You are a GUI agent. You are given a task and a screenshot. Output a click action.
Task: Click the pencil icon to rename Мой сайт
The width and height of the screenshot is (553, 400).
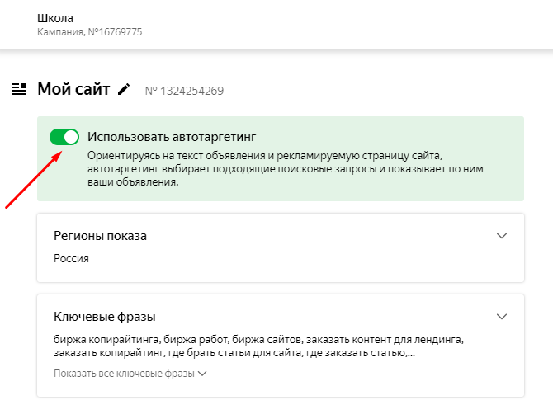124,89
